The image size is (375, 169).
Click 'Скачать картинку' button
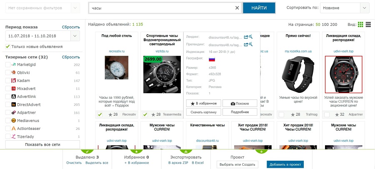pos(203,112)
